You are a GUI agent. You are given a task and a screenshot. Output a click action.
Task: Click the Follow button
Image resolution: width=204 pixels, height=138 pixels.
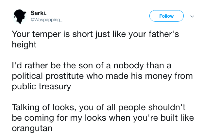(166, 16)
